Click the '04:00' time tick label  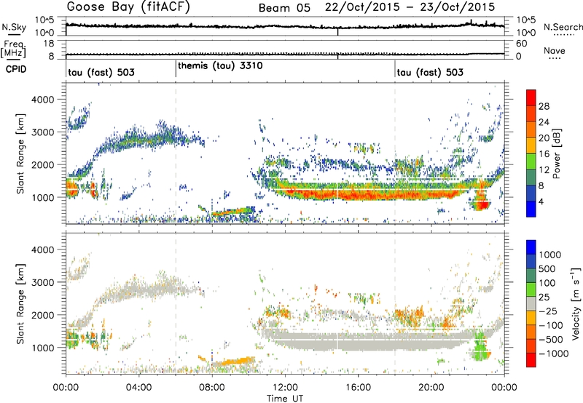click(138, 388)
